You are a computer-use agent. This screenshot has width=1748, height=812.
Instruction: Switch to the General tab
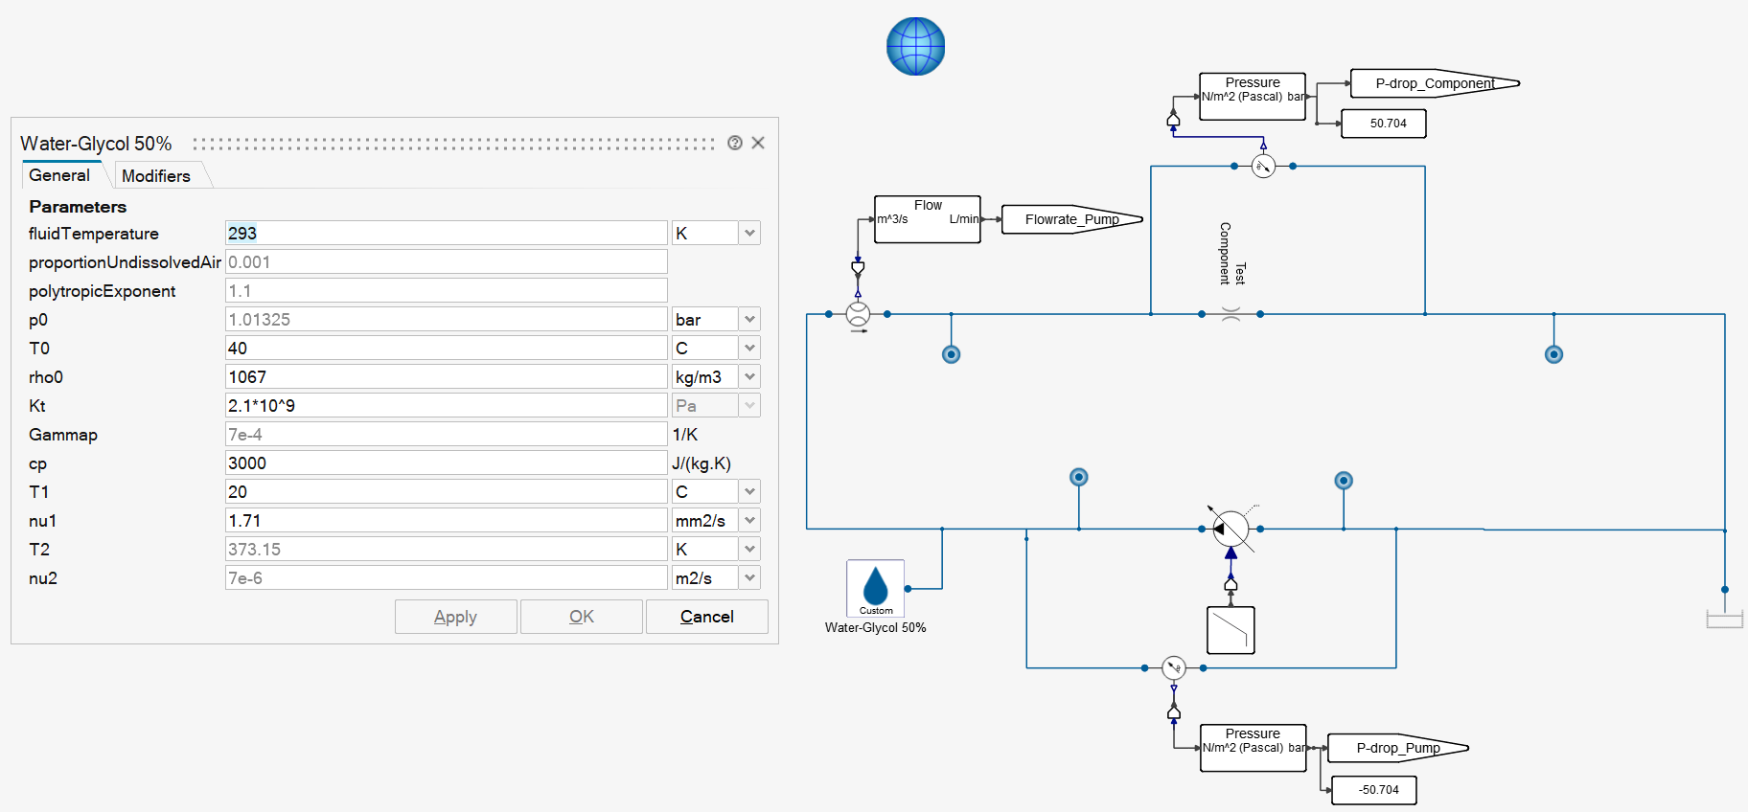[x=59, y=175]
